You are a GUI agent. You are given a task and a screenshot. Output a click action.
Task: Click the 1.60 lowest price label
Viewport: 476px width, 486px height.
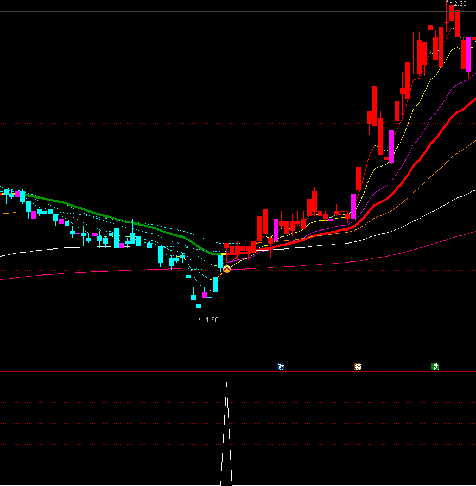[212, 320]
